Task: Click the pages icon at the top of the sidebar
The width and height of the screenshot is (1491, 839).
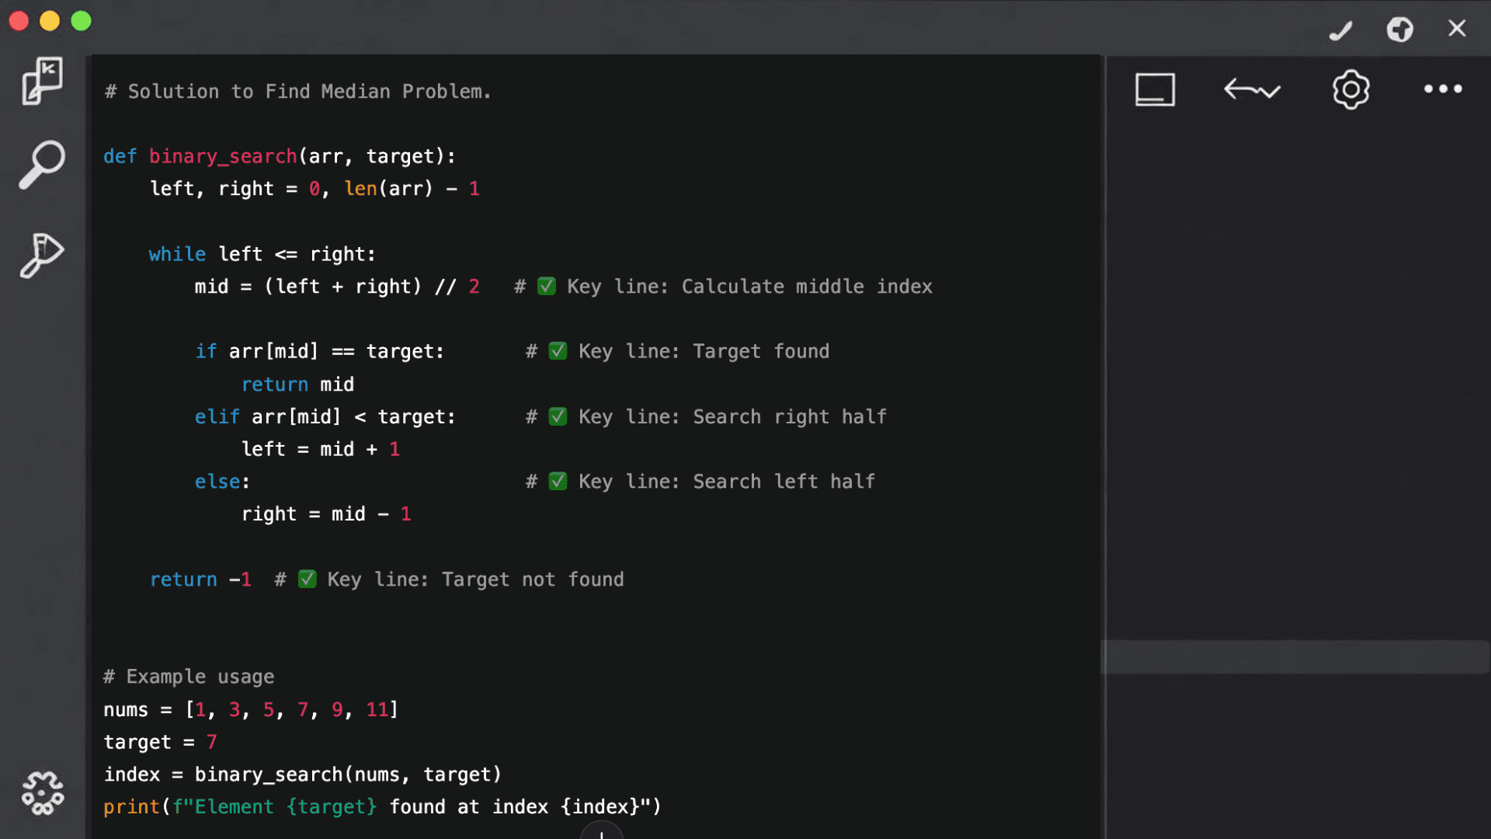Action: (x=42, y=81)
